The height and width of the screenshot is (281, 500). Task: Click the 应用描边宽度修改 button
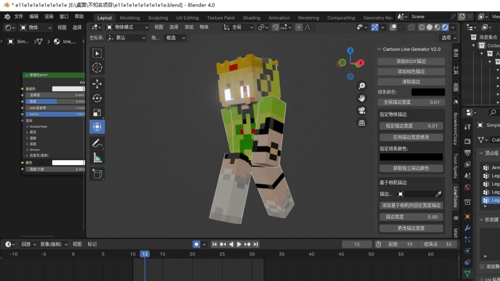(x=411, y=137)
